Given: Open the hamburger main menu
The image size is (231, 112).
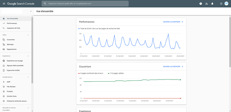Looking at the screenshot, I should tap(4, 4).
